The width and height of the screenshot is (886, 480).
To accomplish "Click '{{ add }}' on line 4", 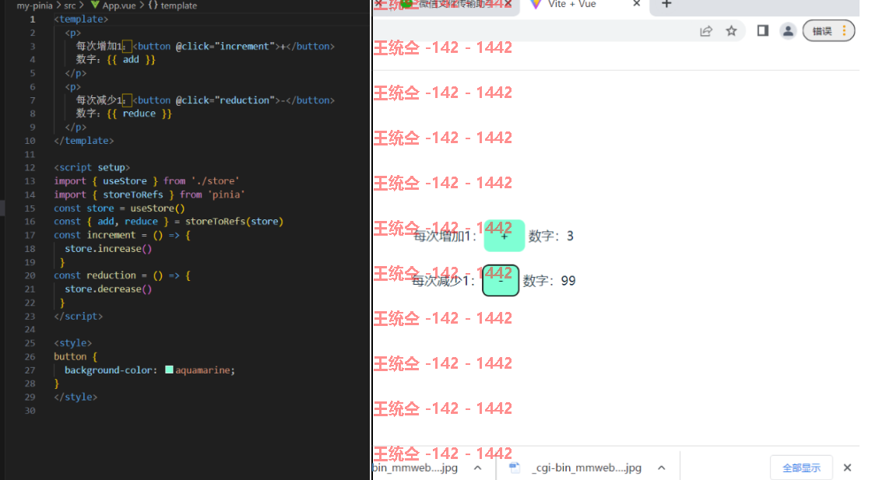I will (x=131, y=59).
